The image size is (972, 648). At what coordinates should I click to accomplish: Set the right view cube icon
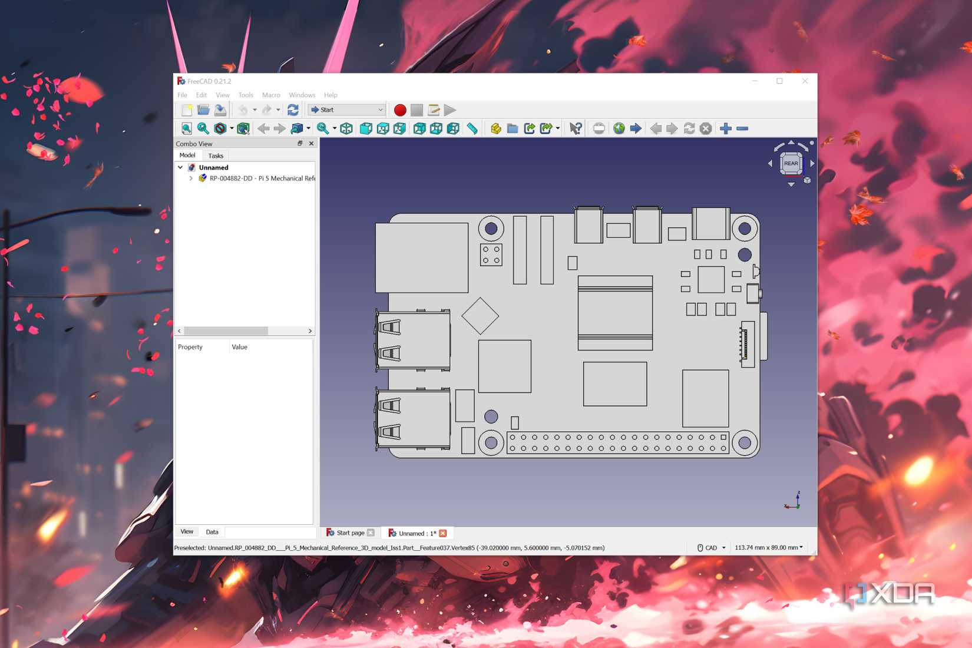tap(399, 128)
